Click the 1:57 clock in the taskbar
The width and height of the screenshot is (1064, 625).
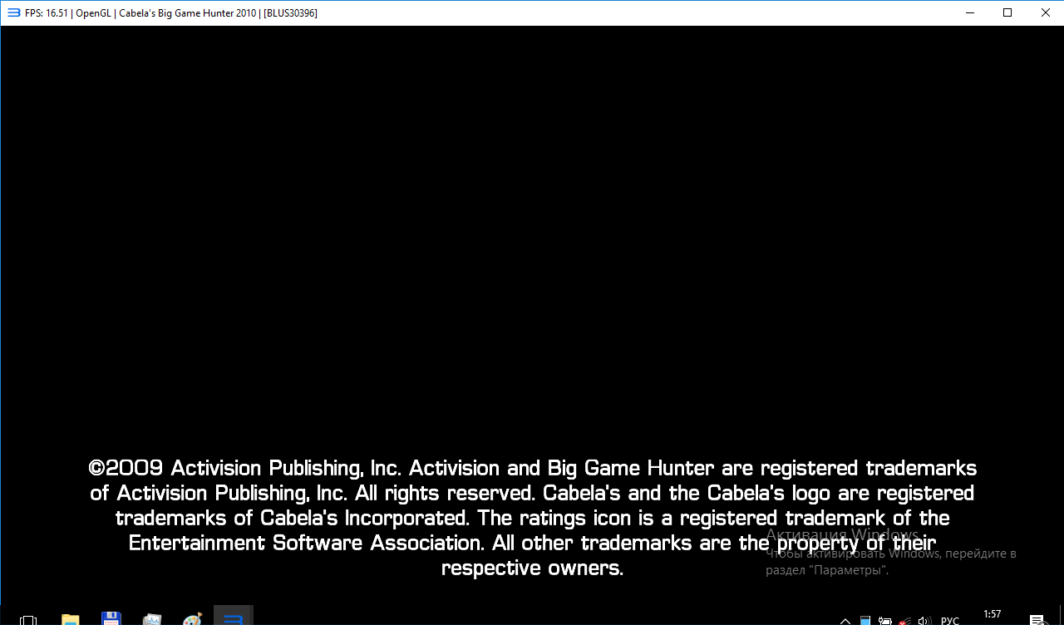click(993, 614)
